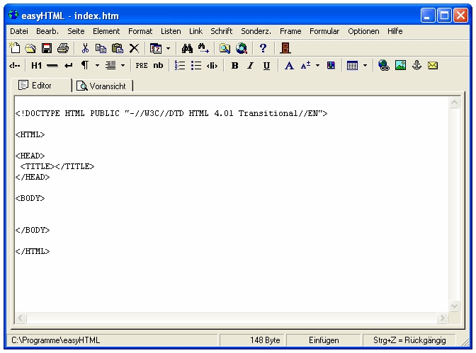
Task: Open the color palette swatch icon
Action: 331,66
